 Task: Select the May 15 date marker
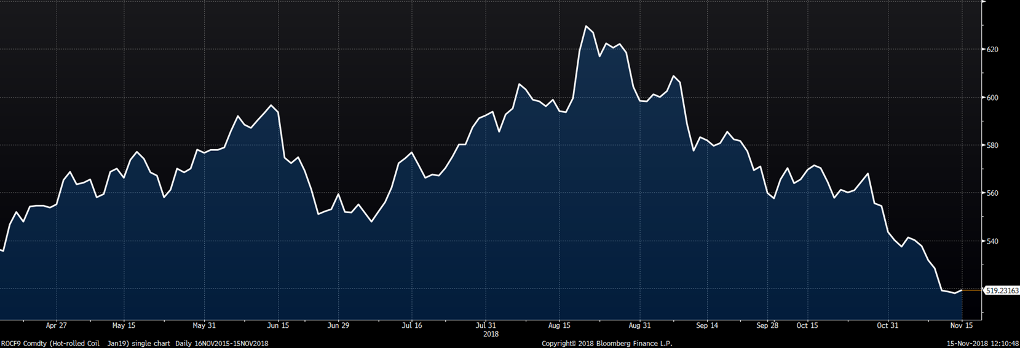[124, 326]
